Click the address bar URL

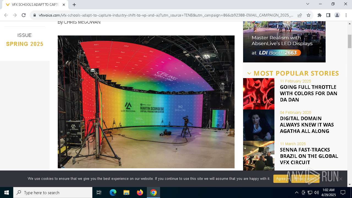(166, 15)
